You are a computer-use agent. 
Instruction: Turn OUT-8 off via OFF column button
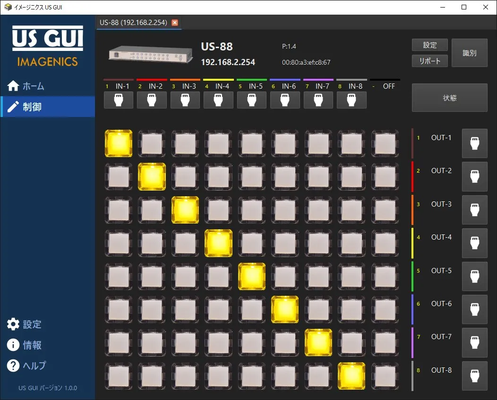385,376
